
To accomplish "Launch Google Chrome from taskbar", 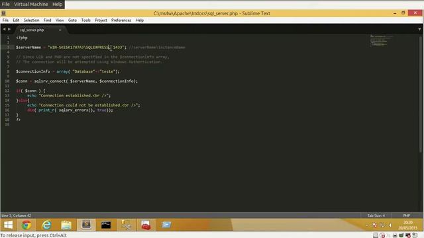I will [x=26, y=225].
